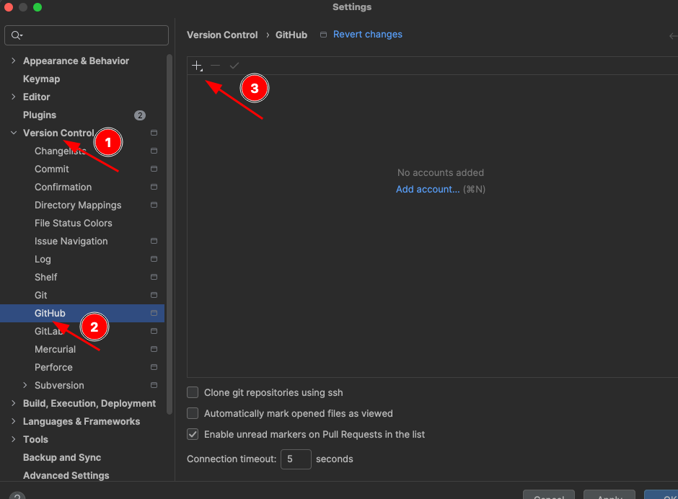The height and width of the screenshot is (499, 678).
Task: Click the project-level icon beside Shelf
Action: pos(154,277)
